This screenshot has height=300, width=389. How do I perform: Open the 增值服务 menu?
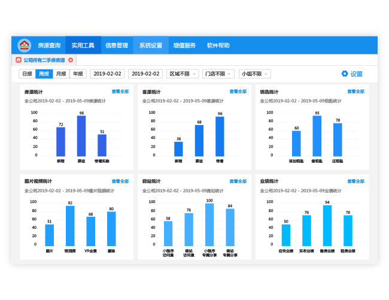click(x=184, y=46)
